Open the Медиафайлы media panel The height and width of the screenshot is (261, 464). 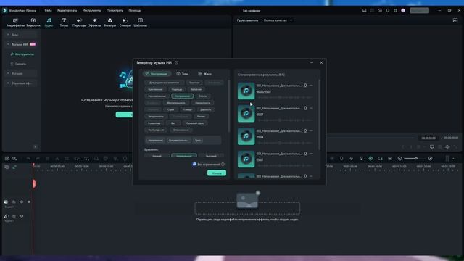15,22
